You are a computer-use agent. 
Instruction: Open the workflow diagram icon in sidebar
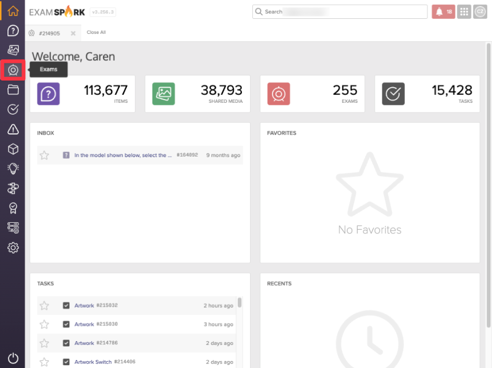tap(13, 188)
